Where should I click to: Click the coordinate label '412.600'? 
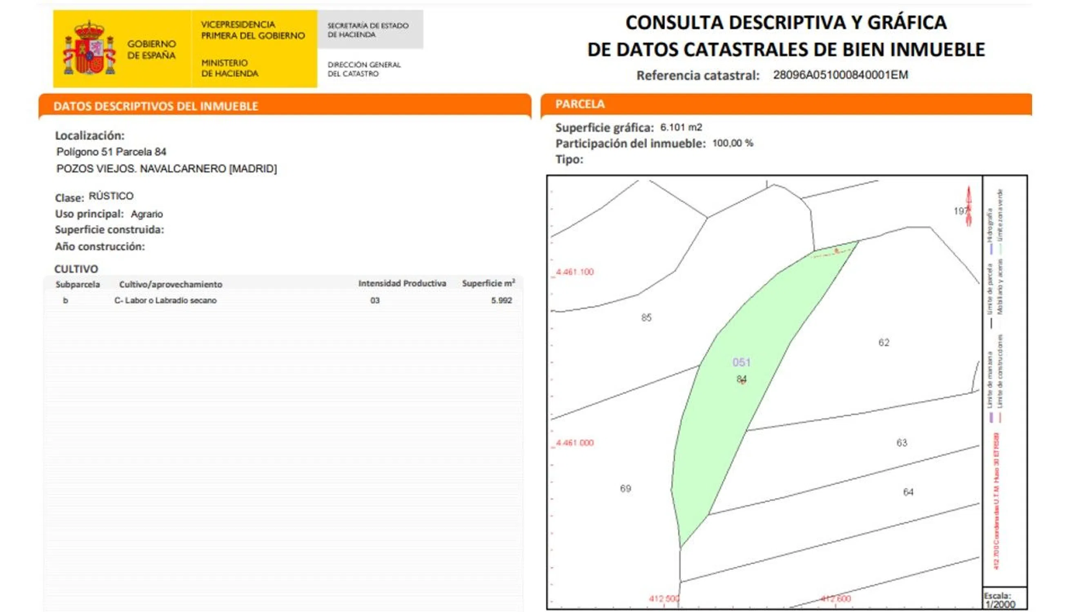tap(835, 599)
